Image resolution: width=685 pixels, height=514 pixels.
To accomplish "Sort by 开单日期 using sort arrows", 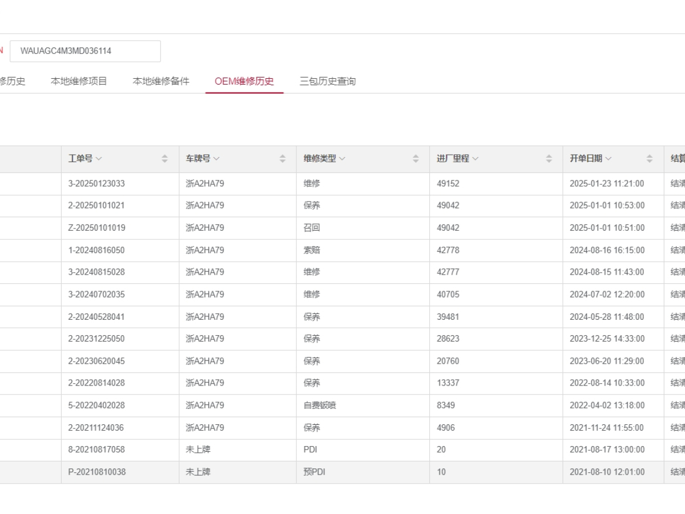I will click(650, 159).
